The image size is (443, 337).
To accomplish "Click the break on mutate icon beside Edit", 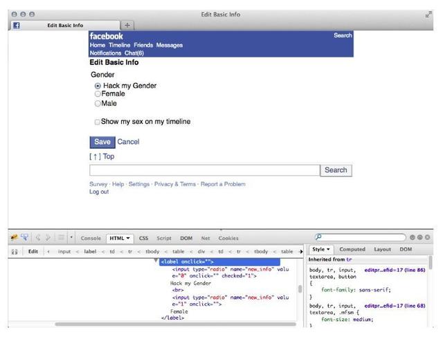I will [x=14, y=251].
